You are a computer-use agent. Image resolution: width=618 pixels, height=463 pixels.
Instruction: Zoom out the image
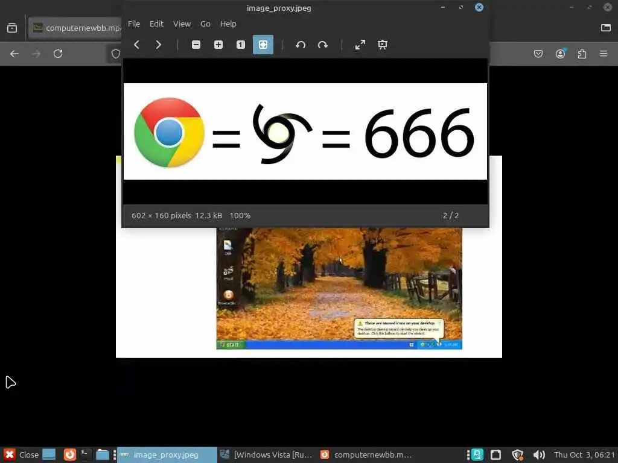[x=196, y=45]
